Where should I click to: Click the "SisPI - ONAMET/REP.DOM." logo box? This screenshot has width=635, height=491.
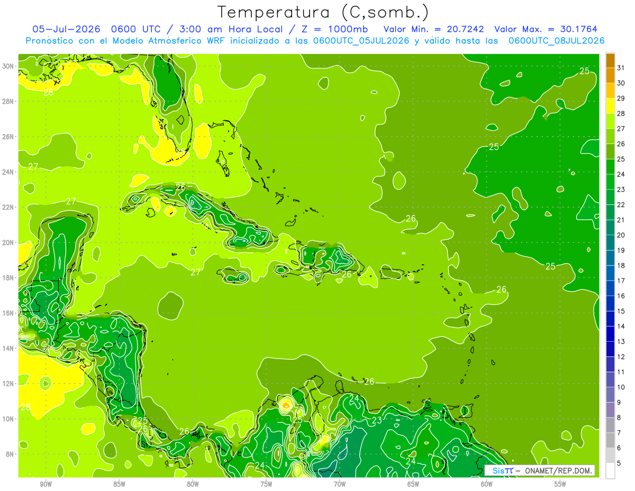540,470
